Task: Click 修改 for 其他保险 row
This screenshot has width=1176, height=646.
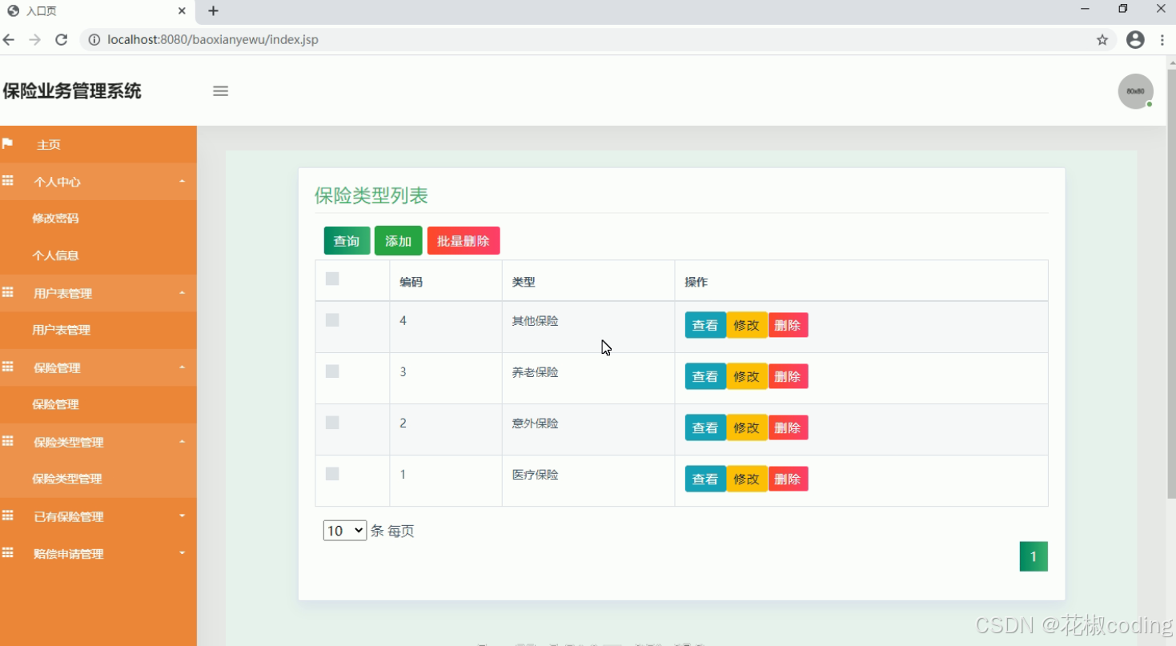Action: [x=747, y=325]
